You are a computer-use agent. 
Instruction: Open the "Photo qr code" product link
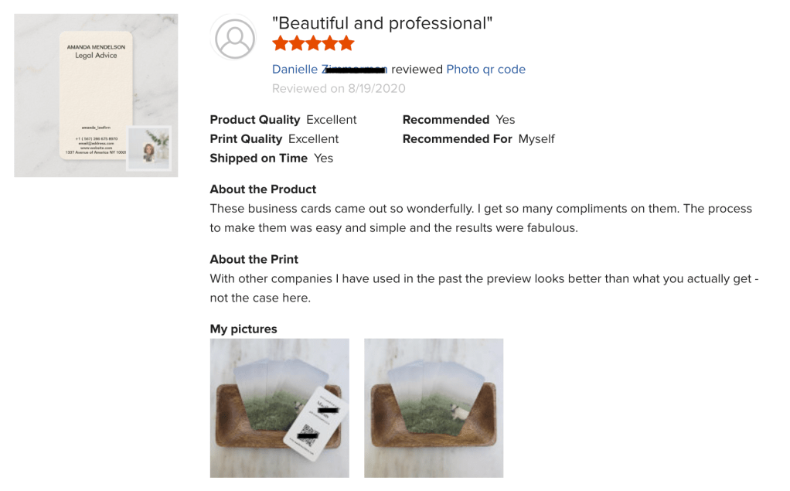pyautogui.click(x=485, y=70)
